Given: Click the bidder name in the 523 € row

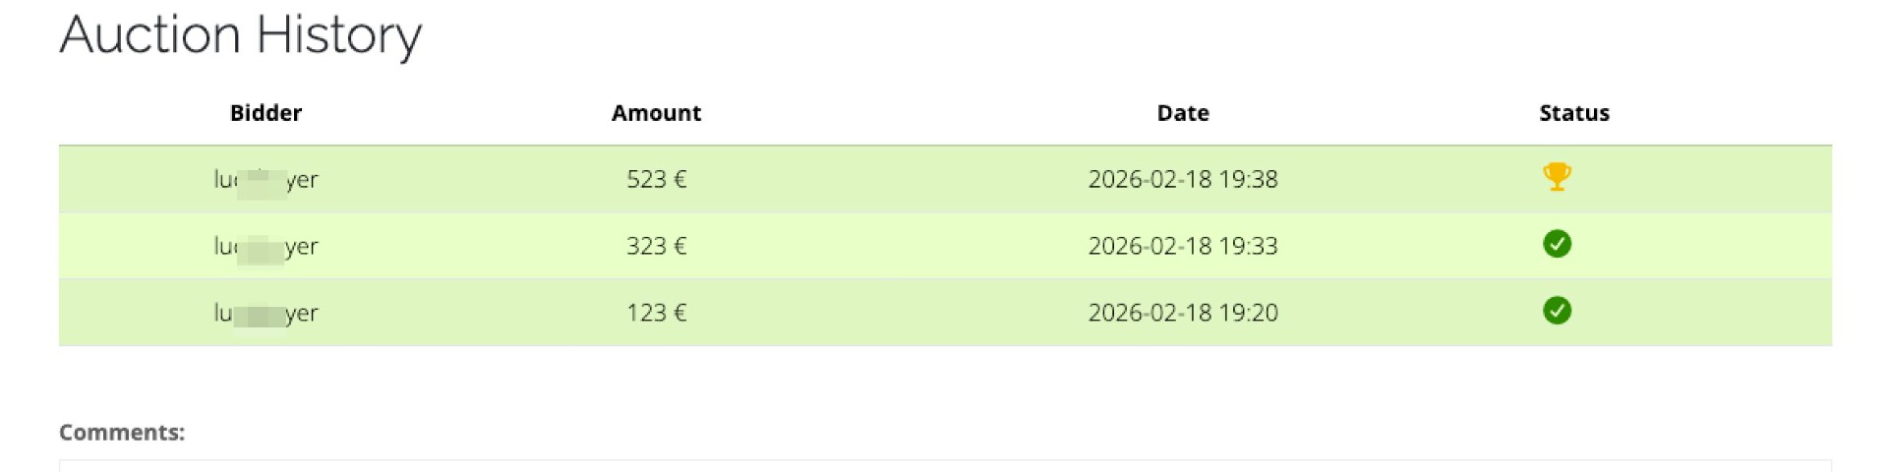Looking at the screenshot, I should click(x=265, y=180).
